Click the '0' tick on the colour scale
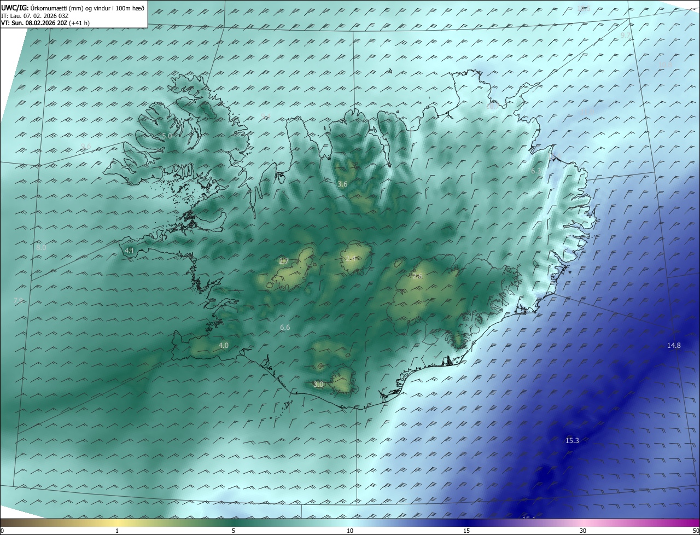 point(2,531)
